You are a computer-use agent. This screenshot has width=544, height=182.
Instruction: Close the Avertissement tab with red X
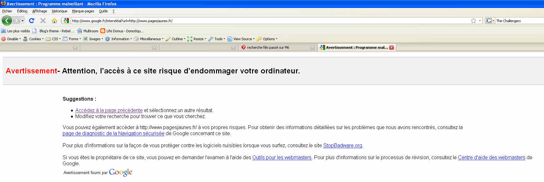pos(392,47)
